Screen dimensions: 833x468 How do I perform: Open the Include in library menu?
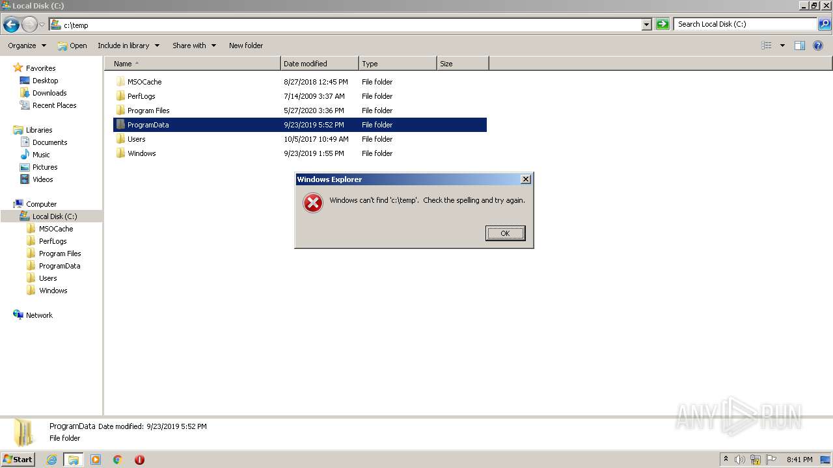coord(128,45)
